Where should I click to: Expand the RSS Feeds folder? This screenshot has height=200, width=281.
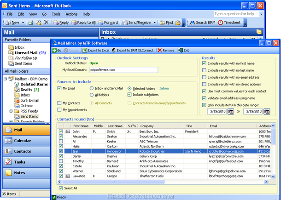11,111
